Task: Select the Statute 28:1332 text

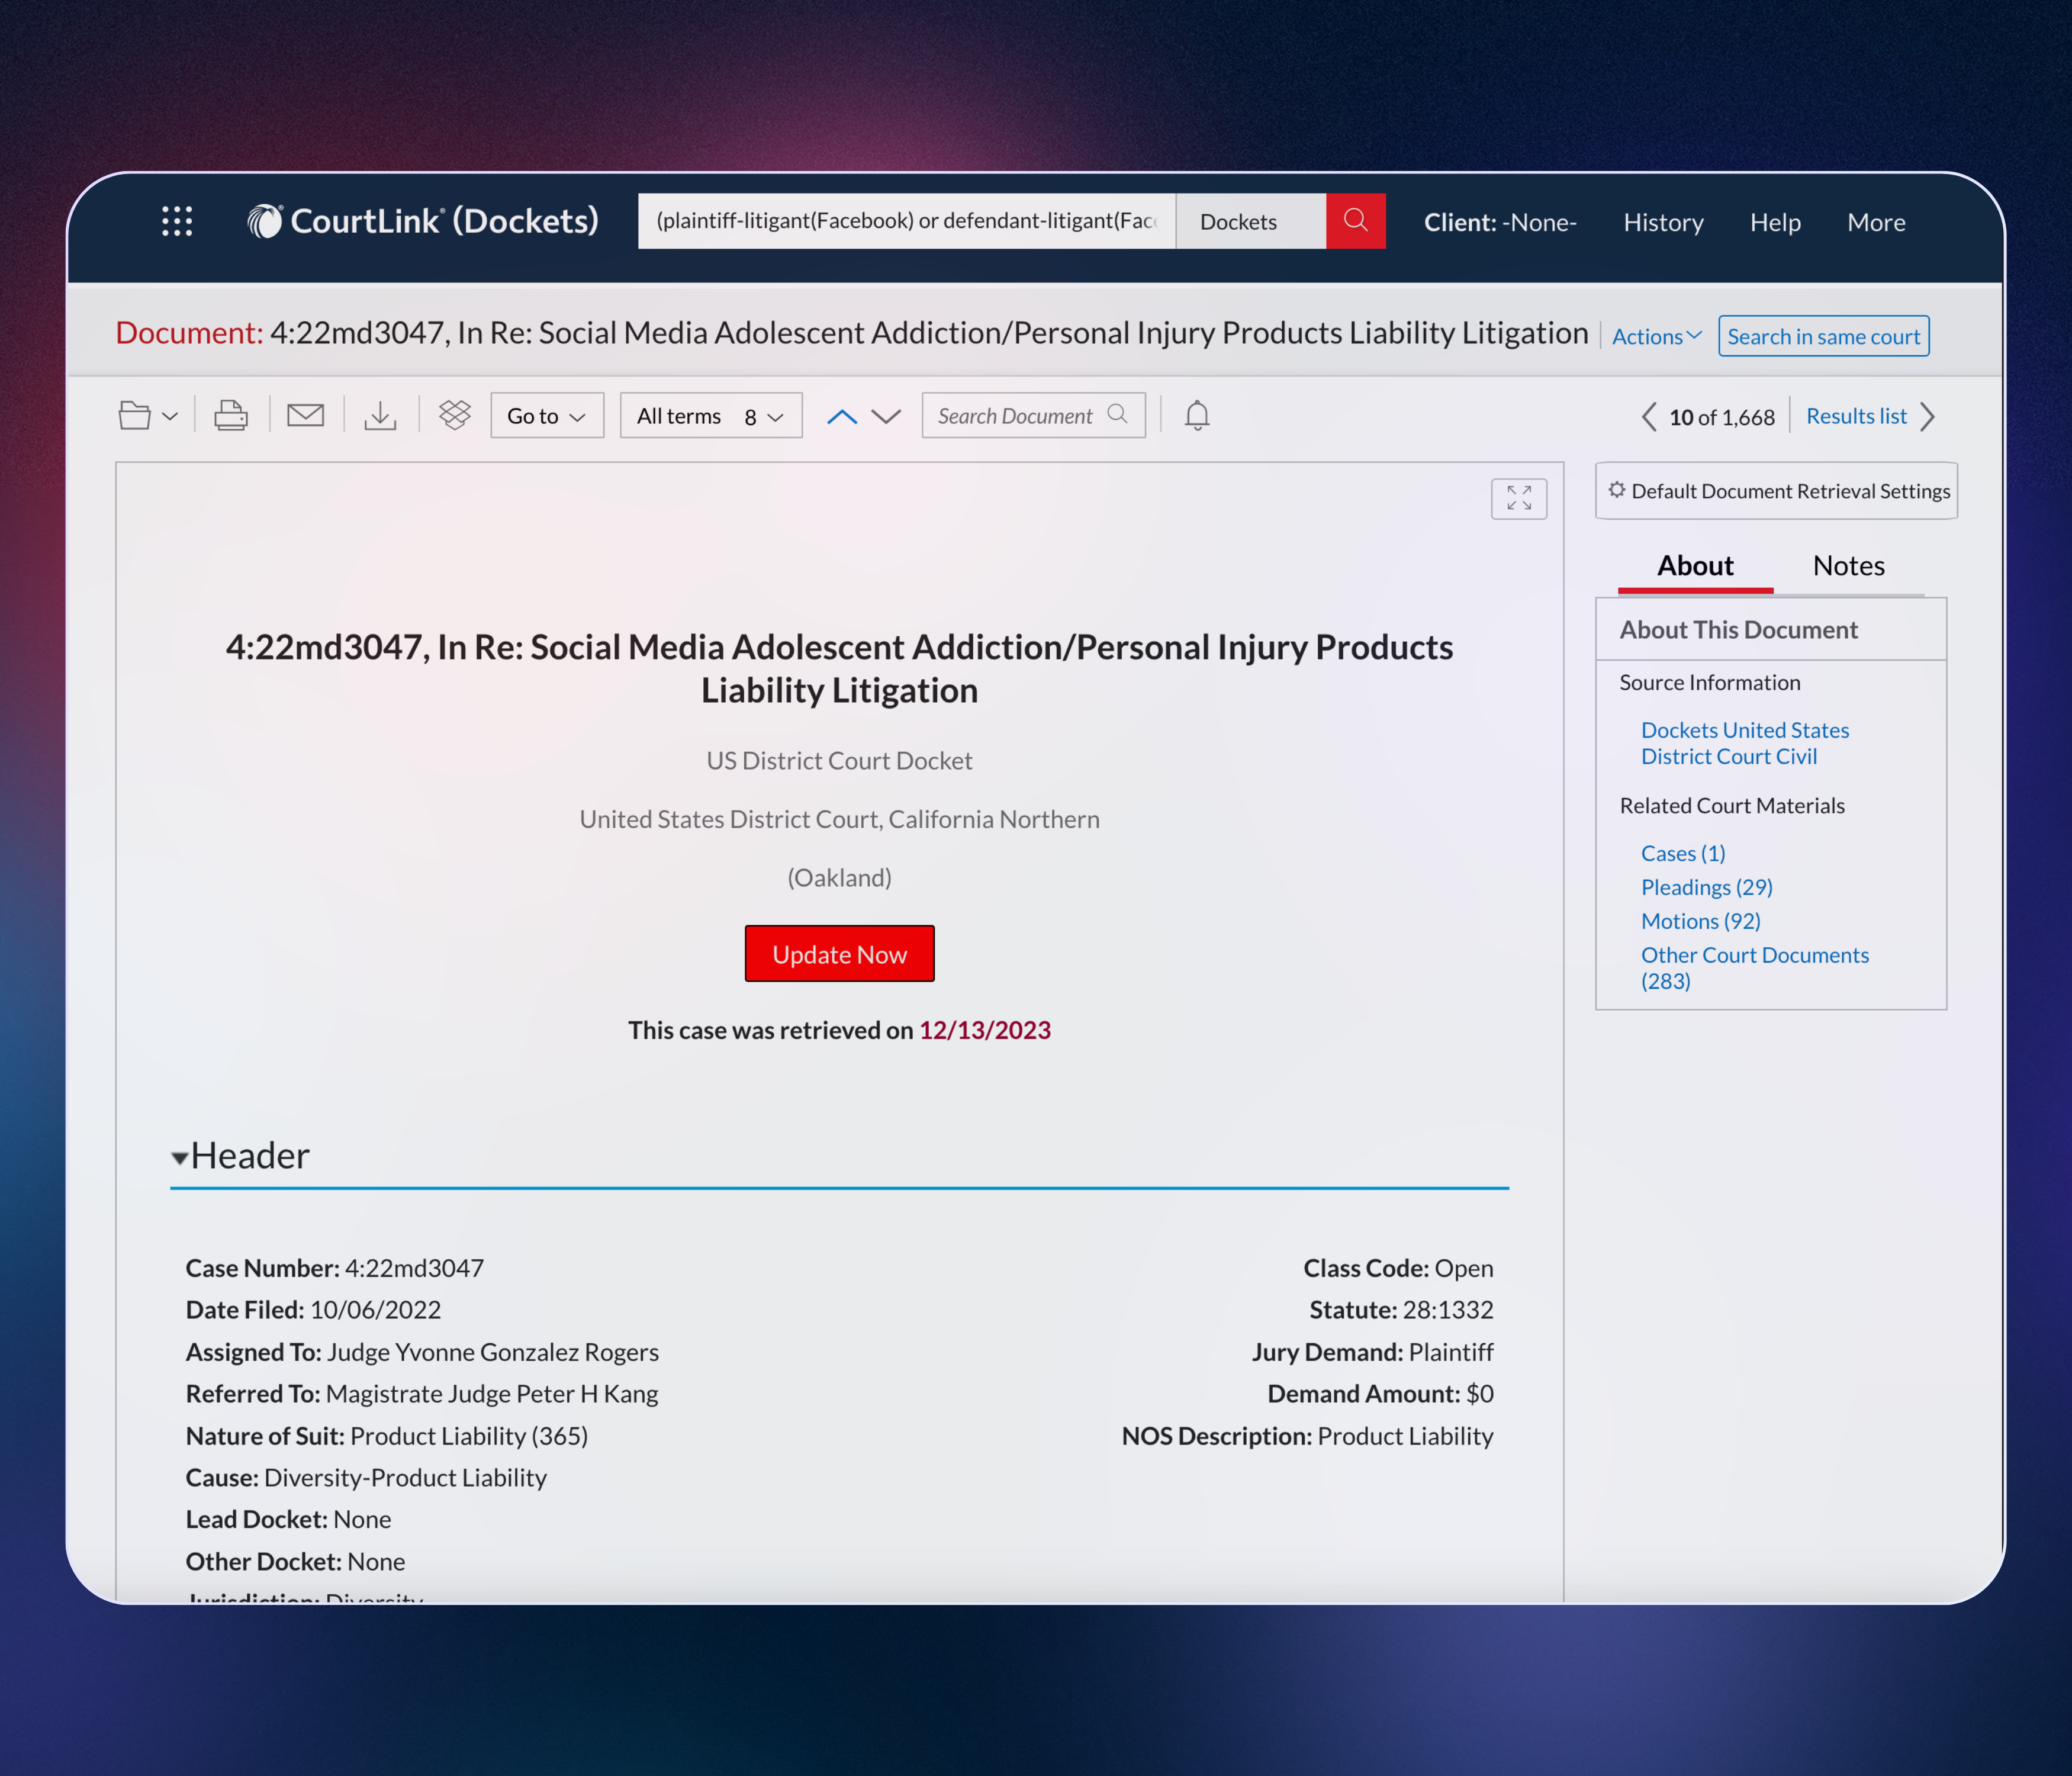Action: pos(1401,1310)
